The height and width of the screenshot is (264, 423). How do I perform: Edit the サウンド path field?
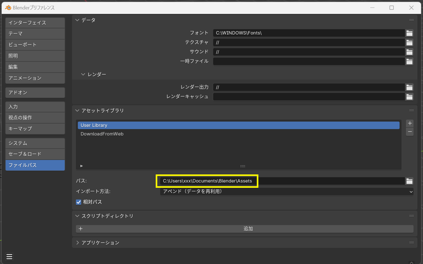pos(309,52)
